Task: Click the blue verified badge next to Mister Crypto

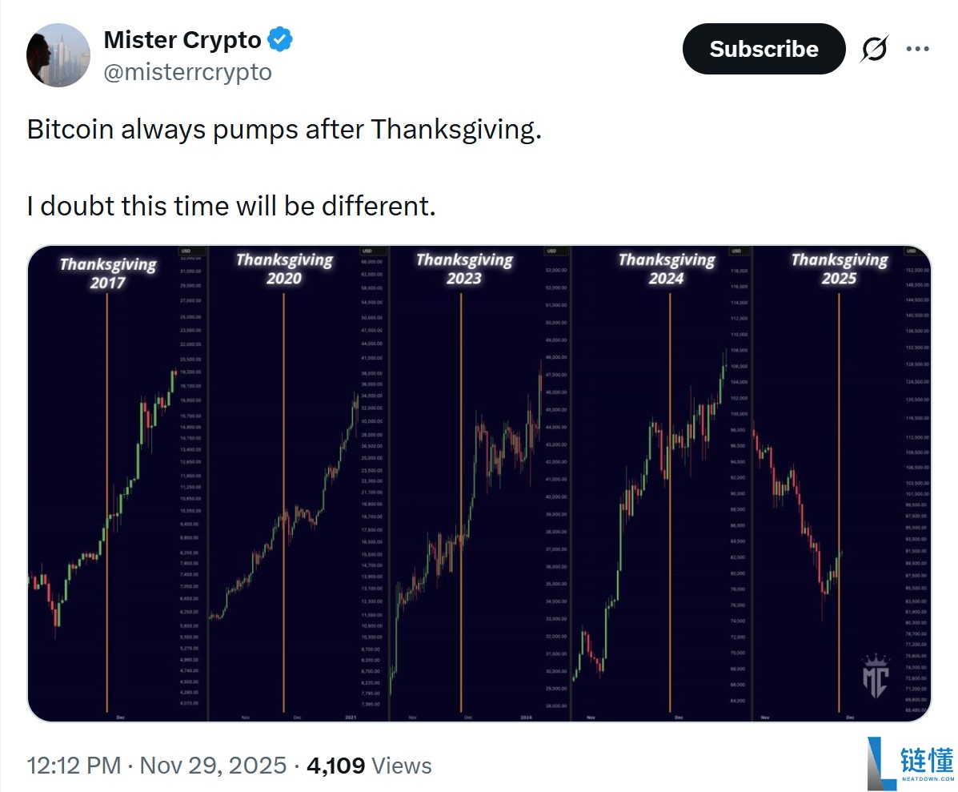Action: point(279,39)
